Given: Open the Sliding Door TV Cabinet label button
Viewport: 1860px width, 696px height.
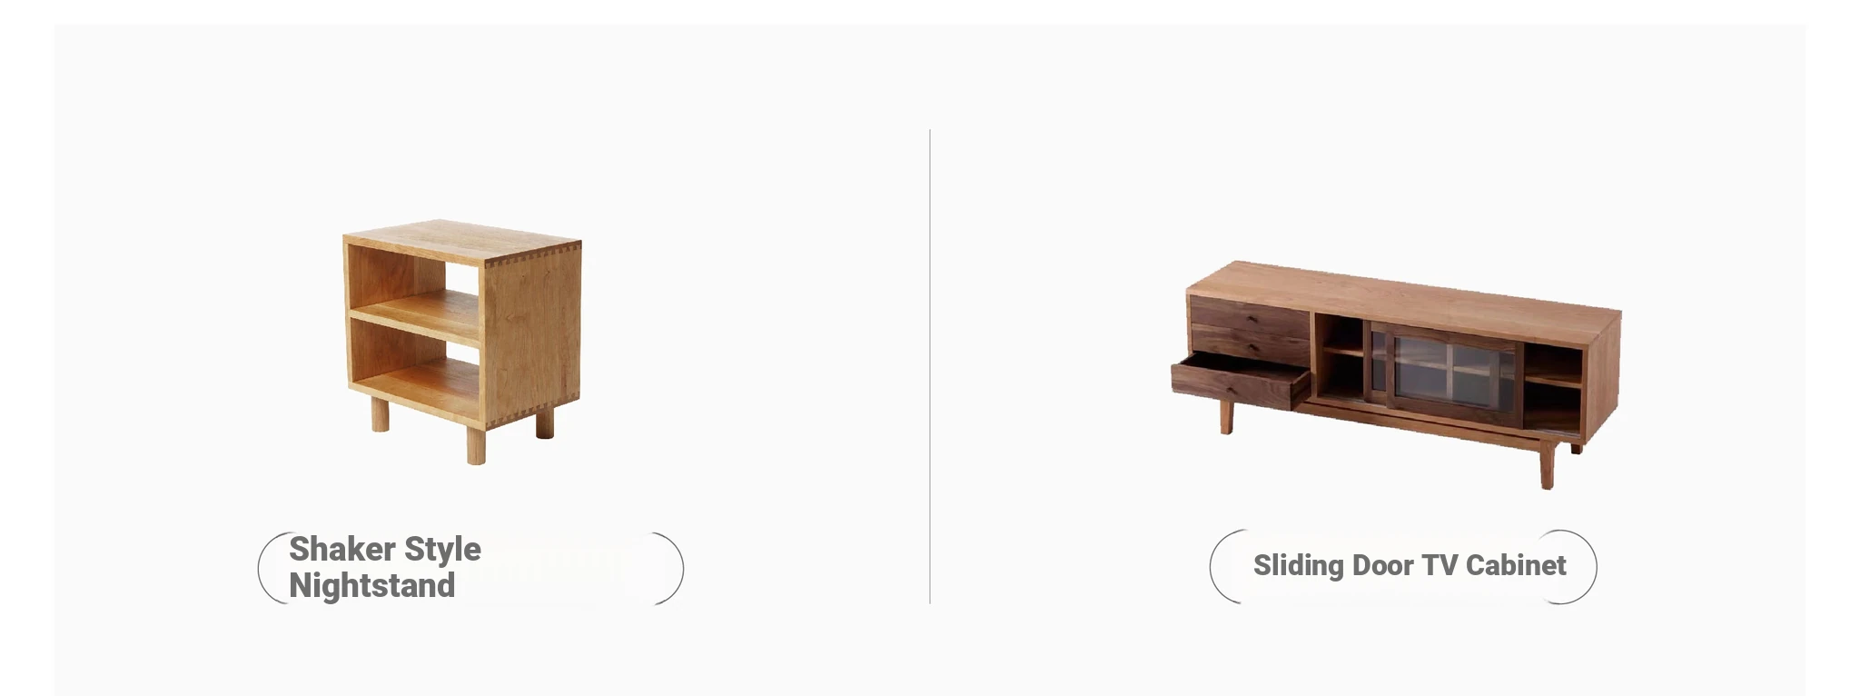Looking at the screenshot, I should pos(1403,566).
